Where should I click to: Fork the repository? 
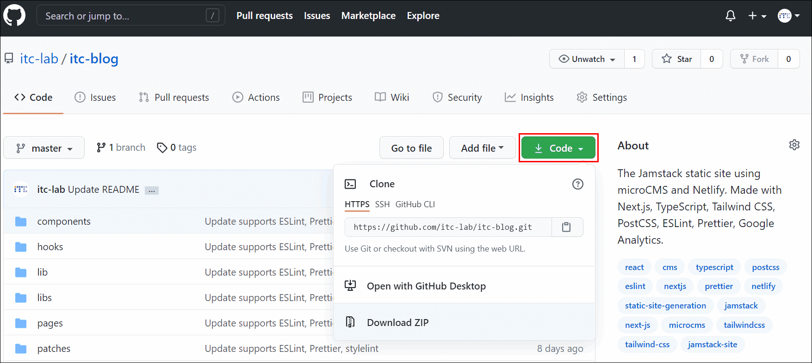tap(754, 59)
